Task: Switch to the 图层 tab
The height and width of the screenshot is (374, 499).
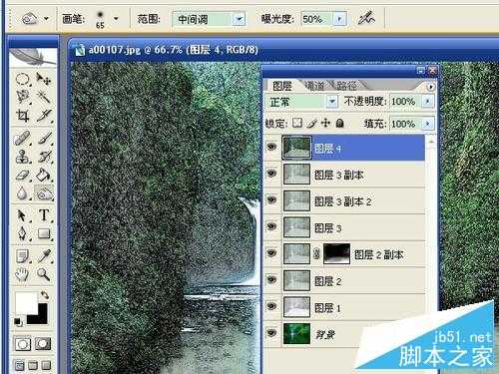Action: point(282,86)
